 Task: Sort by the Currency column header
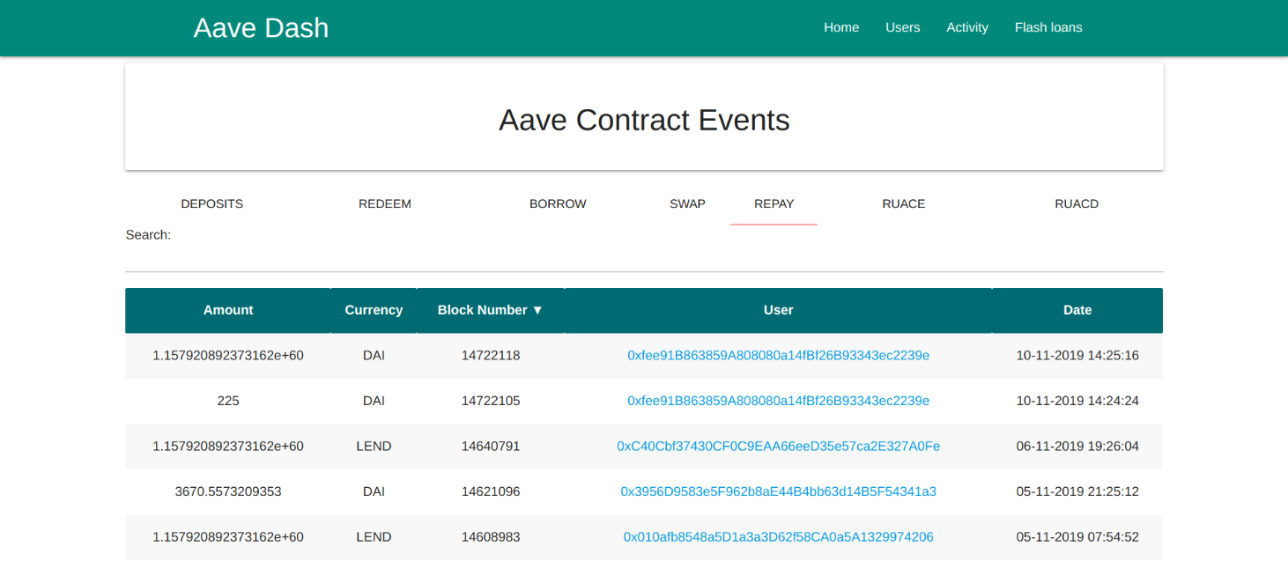[374, 310]
